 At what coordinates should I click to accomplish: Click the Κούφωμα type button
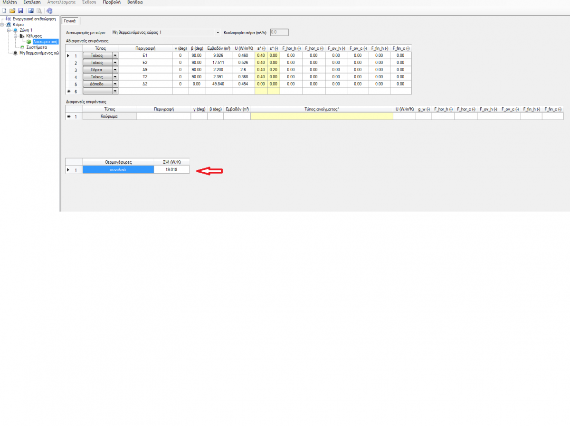[109, 116]
